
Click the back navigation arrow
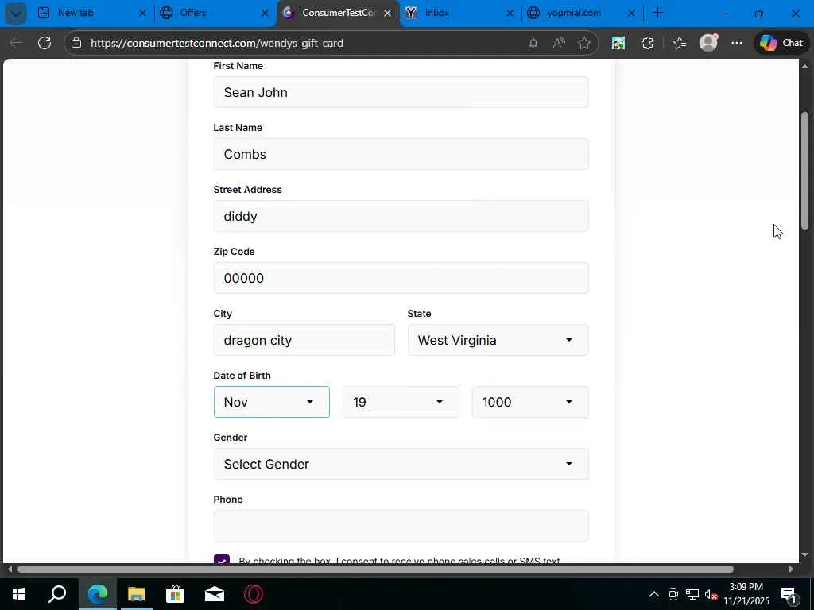[x=16, y=43]
